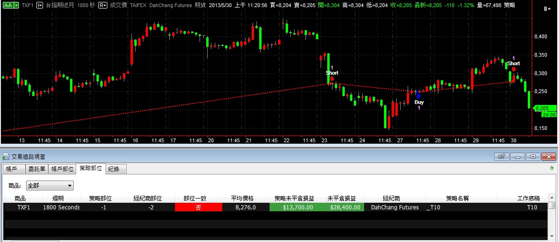Viewport: 559px width, 242px height.
Task: Sort by the 策略名稱 column header
Action: (x=457, y=199)
